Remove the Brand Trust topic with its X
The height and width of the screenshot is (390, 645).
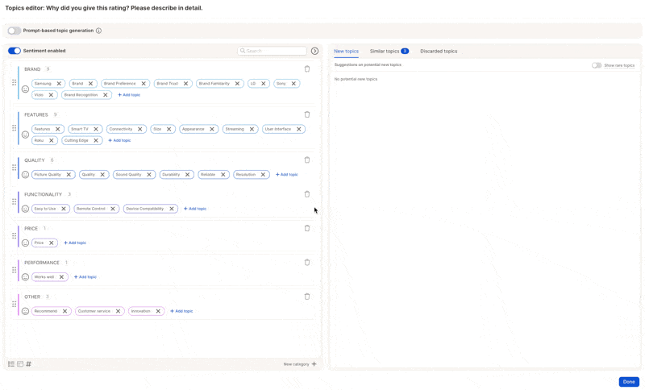point(185,84)
